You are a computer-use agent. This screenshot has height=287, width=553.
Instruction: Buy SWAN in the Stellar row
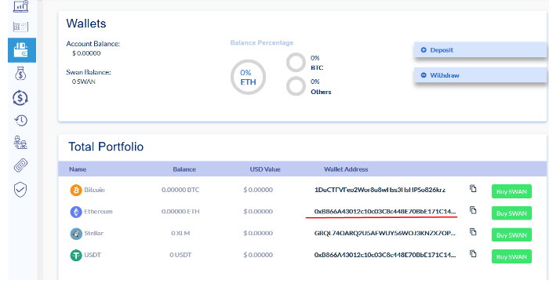(511, 235)
